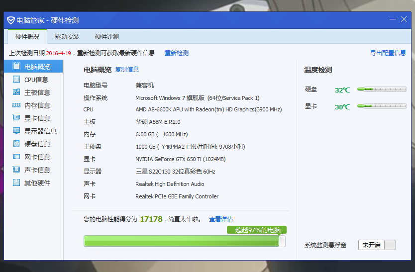This screenshot has width=415, height=272.
Task: Switch to the 硬件评测 tab
Action: pyautogui.click(x=107, y=37)
